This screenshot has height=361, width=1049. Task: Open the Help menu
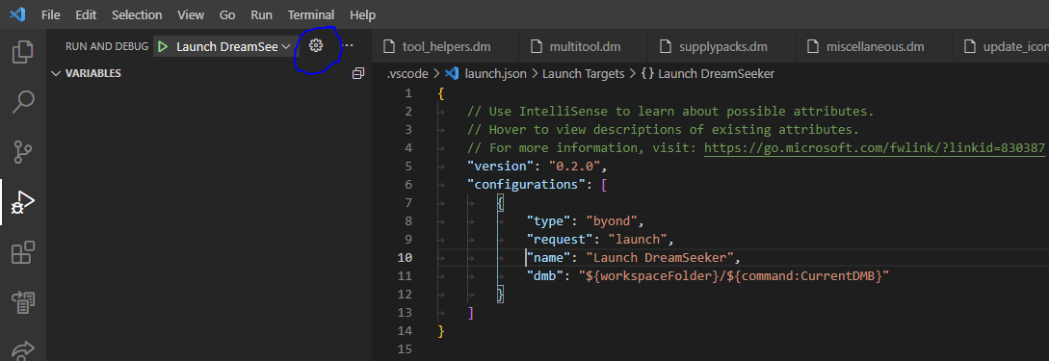click(362, 14)
